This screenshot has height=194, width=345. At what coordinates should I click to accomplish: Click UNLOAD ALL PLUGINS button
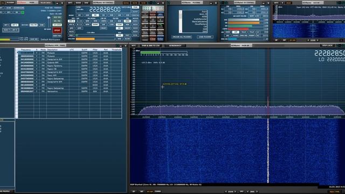(x=182, y=37)
